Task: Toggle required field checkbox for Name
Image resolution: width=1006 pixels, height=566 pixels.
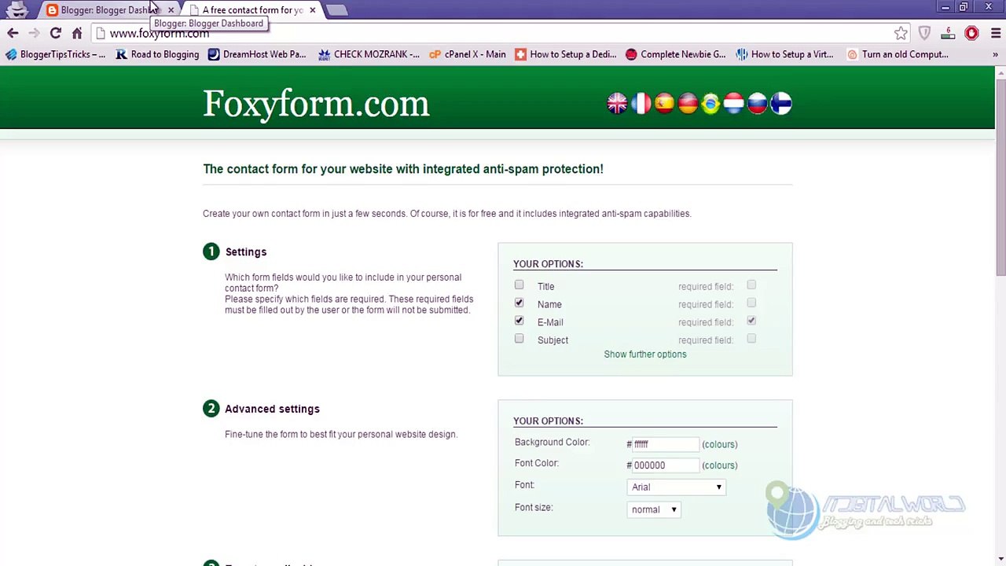Action: 751,303
